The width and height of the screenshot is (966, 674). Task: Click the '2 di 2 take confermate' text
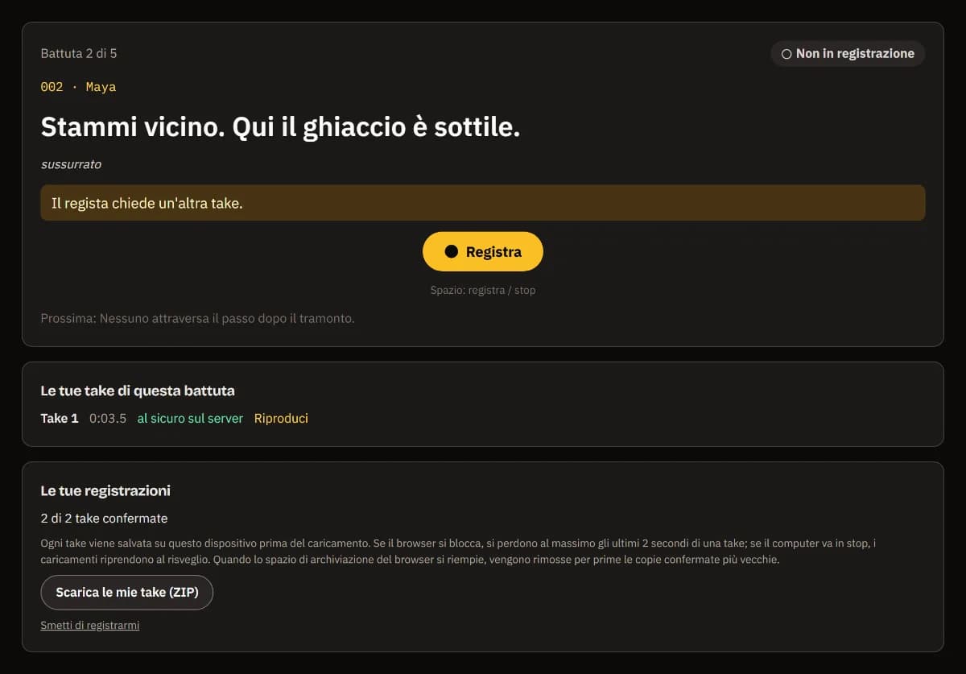click(x=104, y=519)
